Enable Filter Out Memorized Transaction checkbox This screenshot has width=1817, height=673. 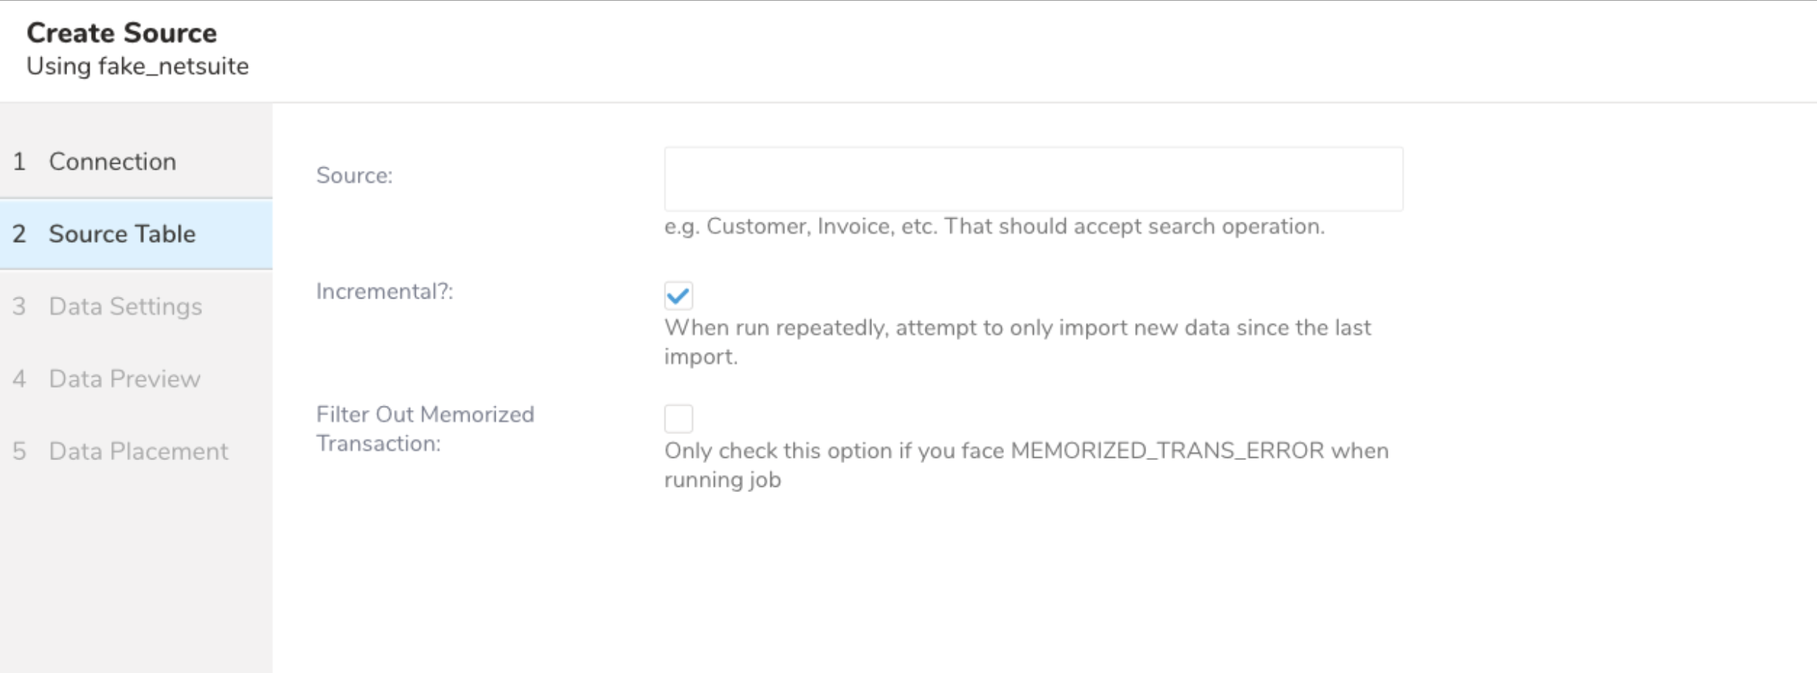click(x=678, y=418)
